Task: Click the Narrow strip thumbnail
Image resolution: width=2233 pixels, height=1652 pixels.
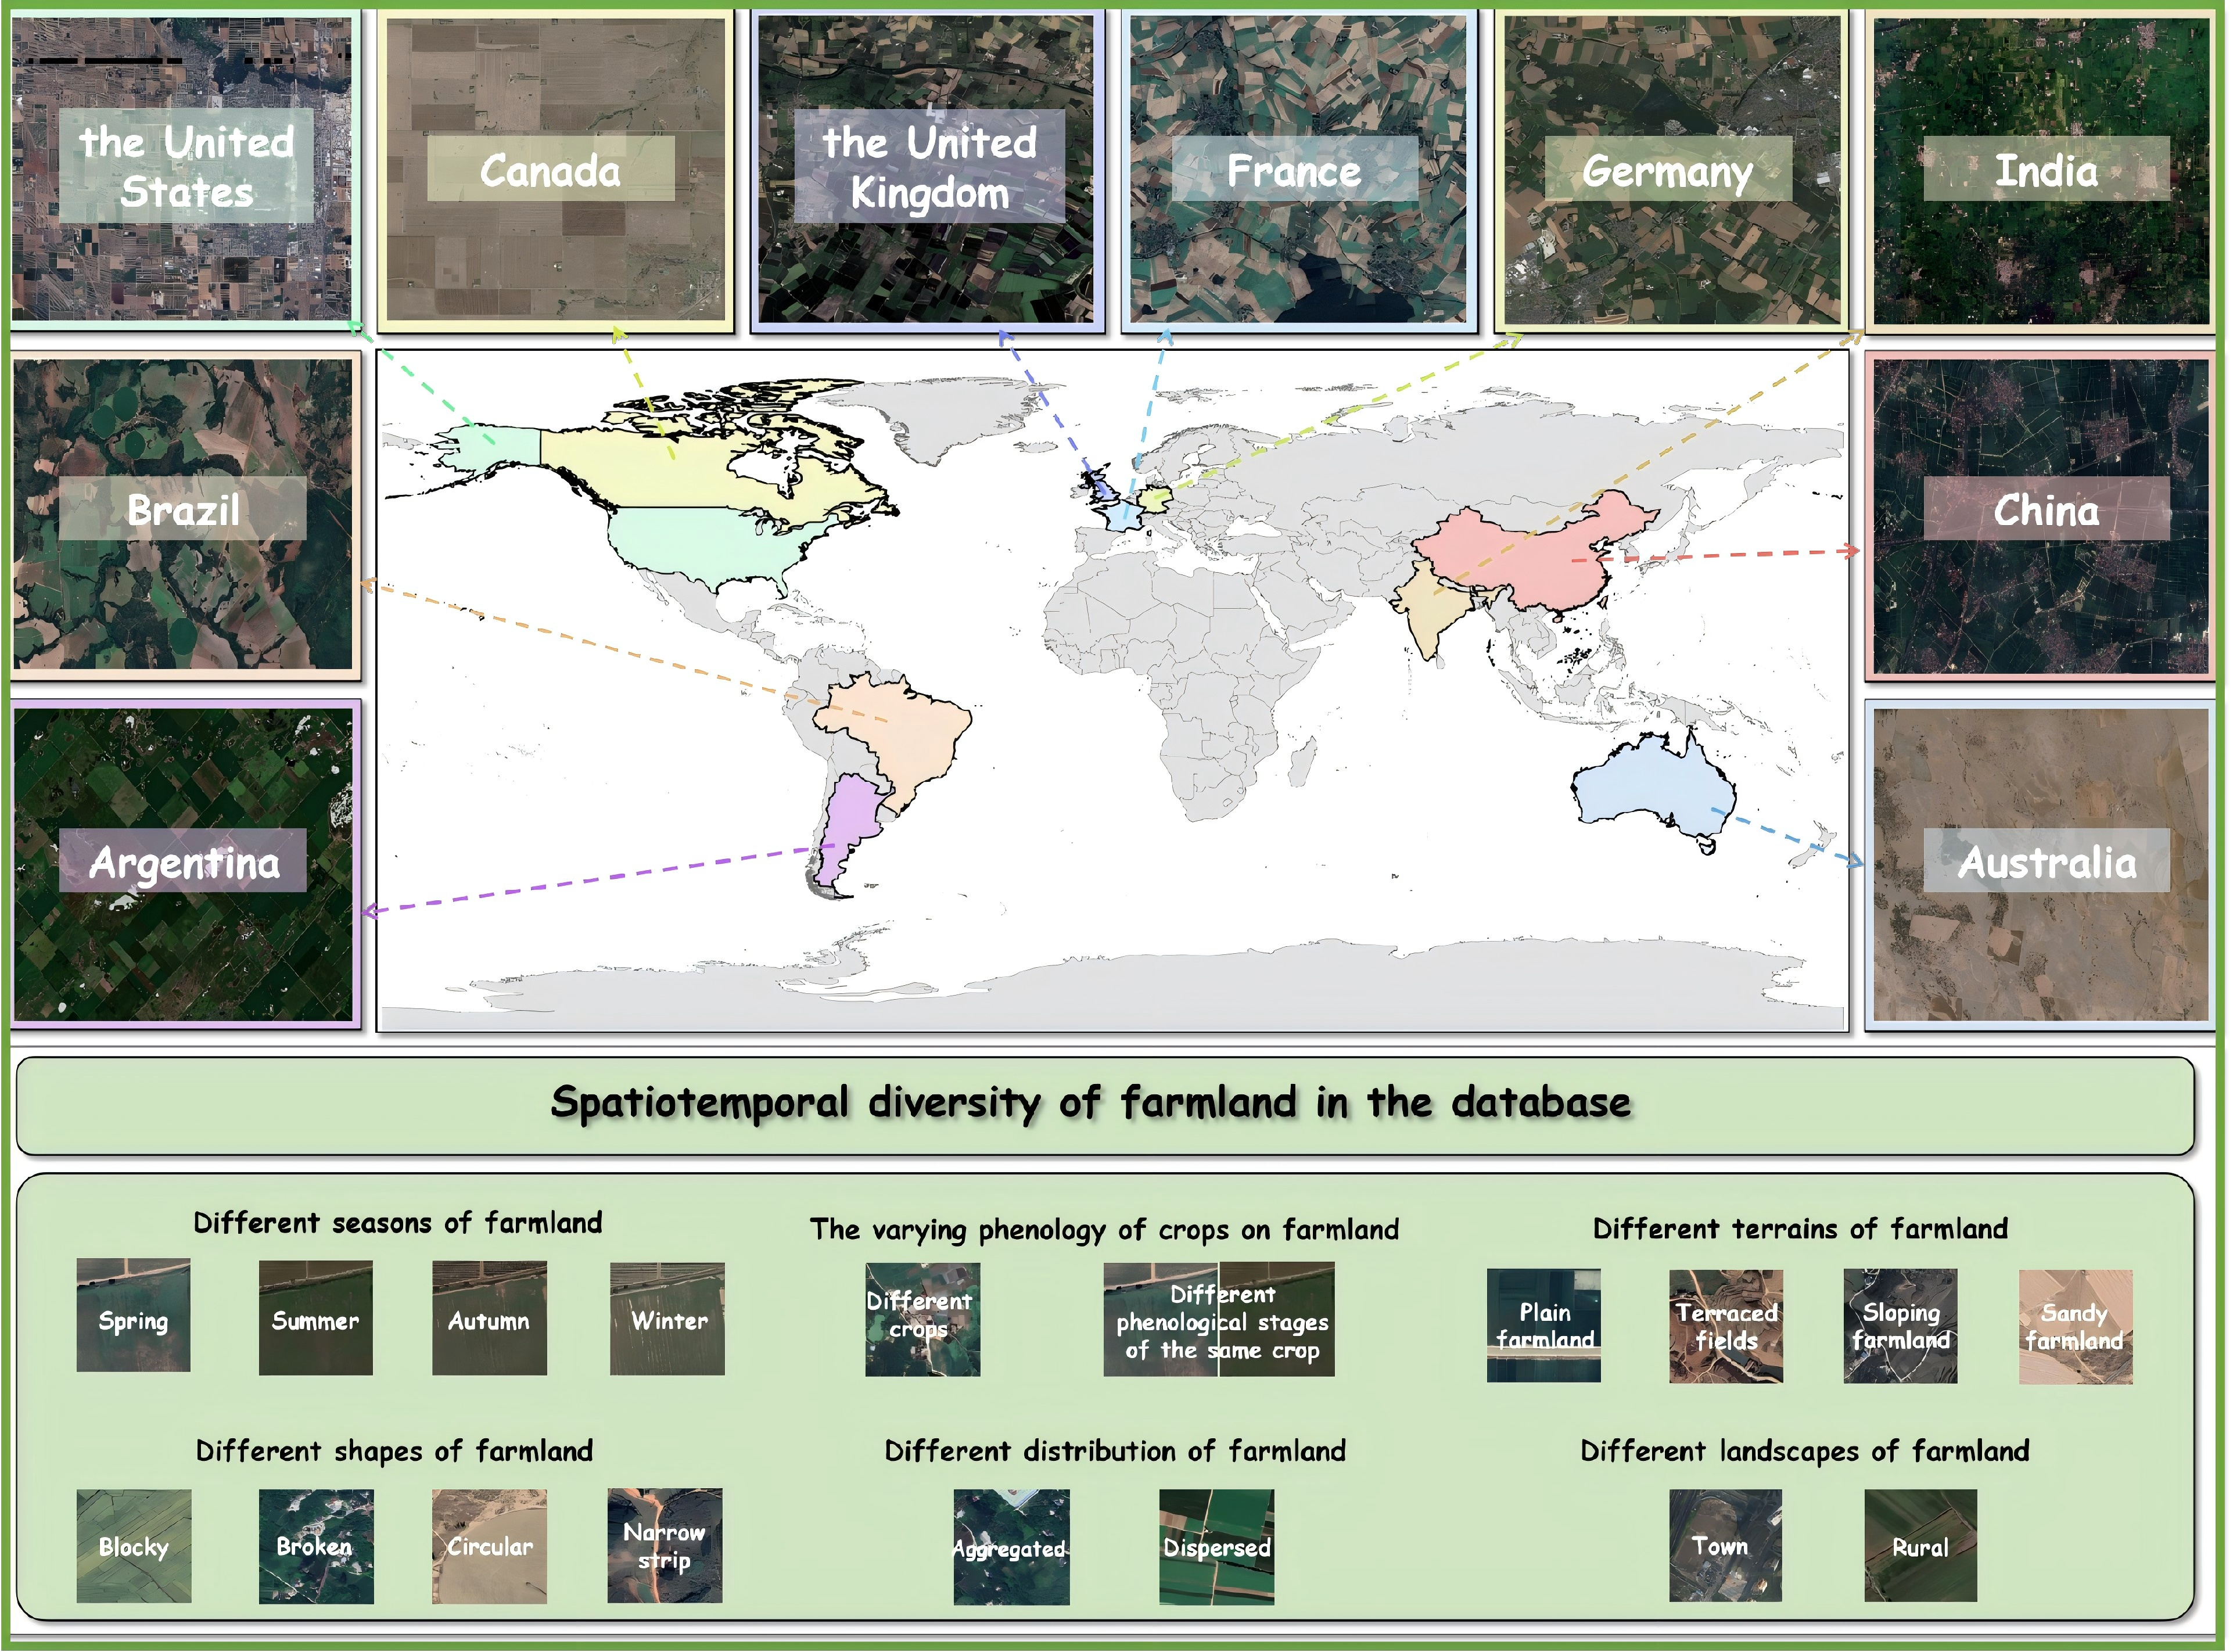Action: click(665, 1546)
